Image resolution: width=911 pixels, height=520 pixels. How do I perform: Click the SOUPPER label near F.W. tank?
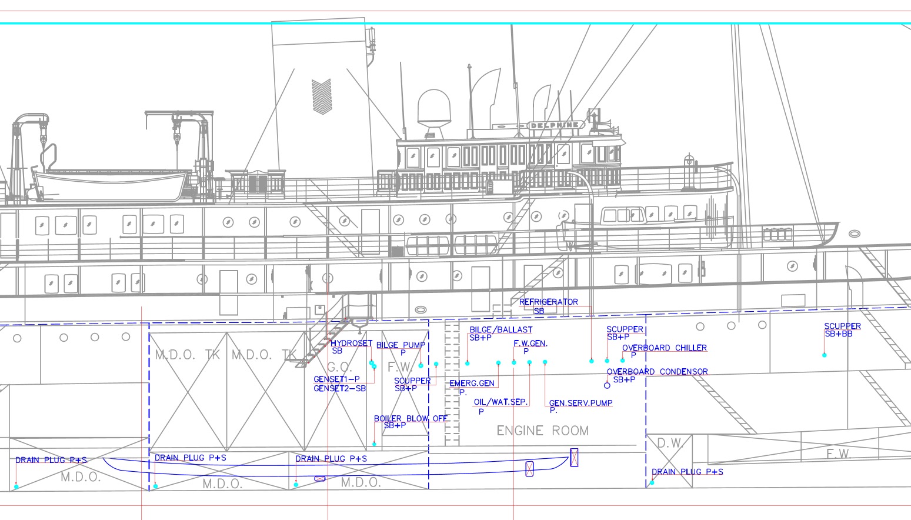412,381
